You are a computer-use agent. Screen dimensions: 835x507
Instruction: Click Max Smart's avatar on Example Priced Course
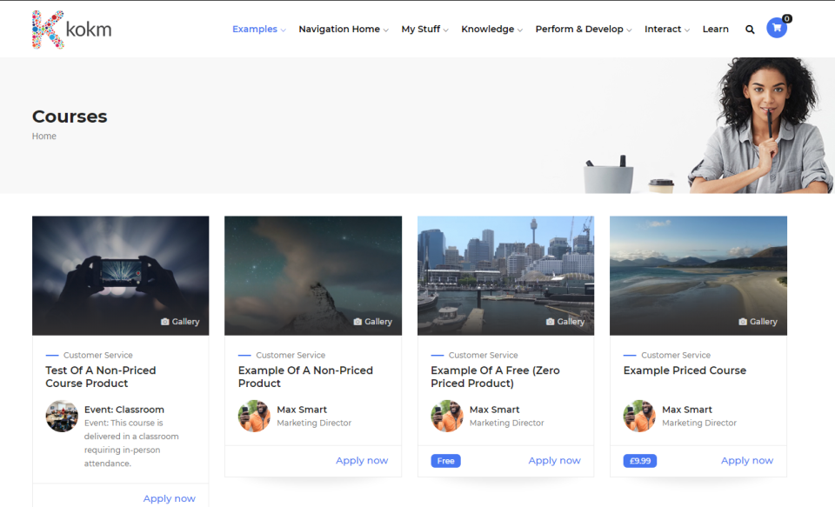coord(638,416)
